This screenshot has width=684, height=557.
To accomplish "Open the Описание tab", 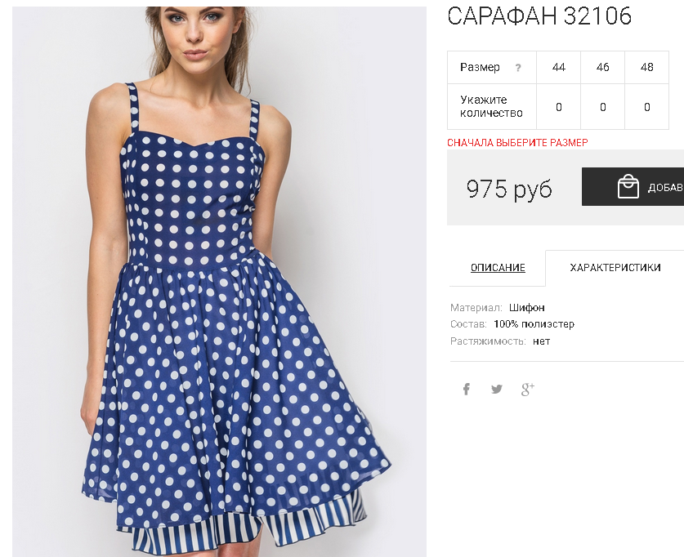I will pyautogui.click(x=498, y=268).
